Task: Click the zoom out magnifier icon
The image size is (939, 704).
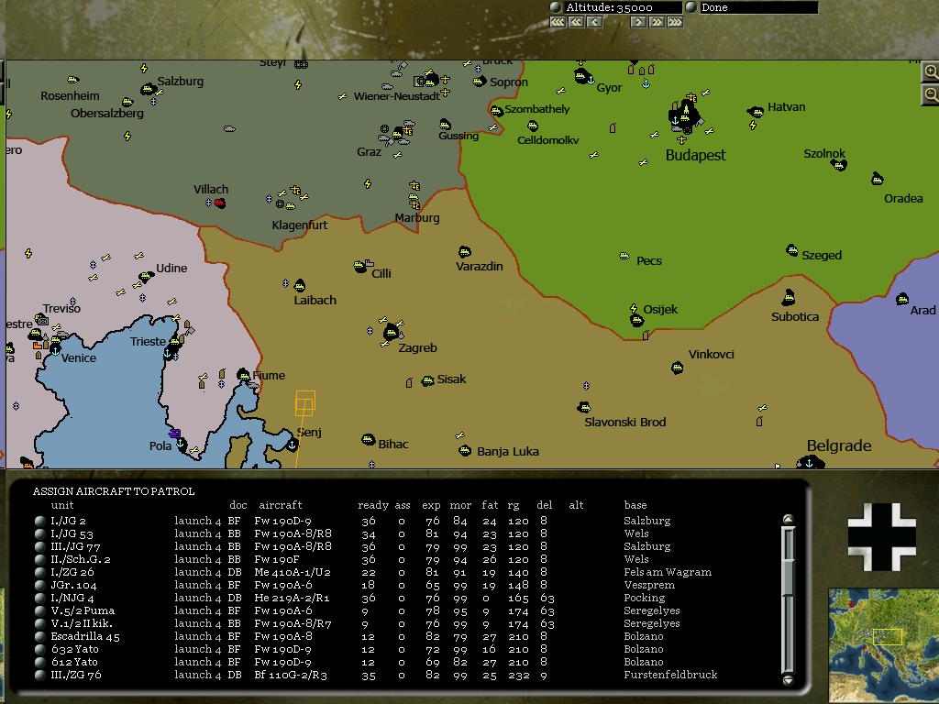Action: tap(931, 94)
